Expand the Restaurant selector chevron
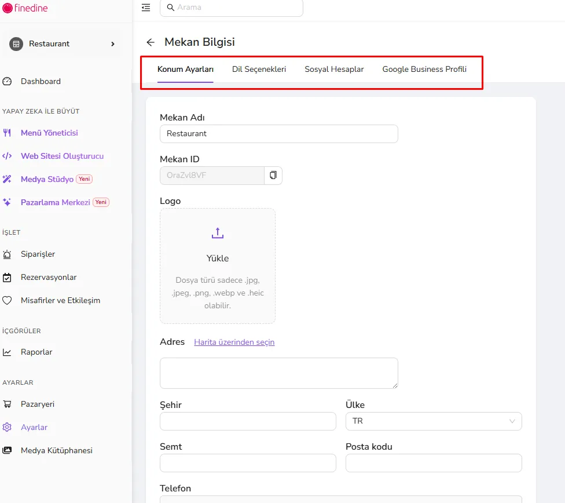565x503 pixels. point(113,44)
